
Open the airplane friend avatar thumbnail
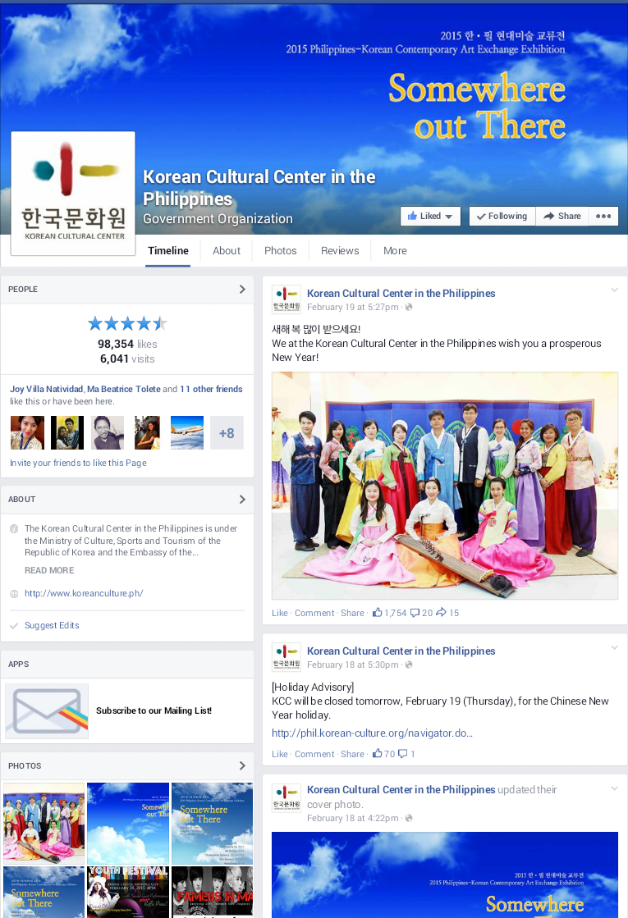(187, 432)
